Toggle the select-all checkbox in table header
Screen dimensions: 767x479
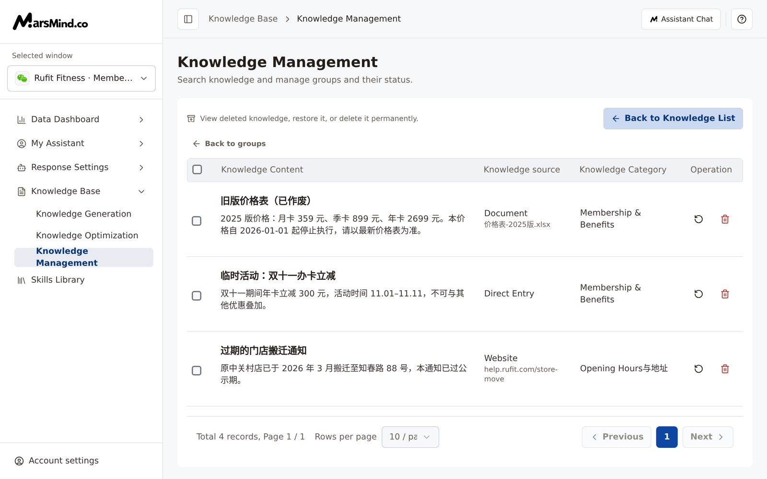(197, 170)
